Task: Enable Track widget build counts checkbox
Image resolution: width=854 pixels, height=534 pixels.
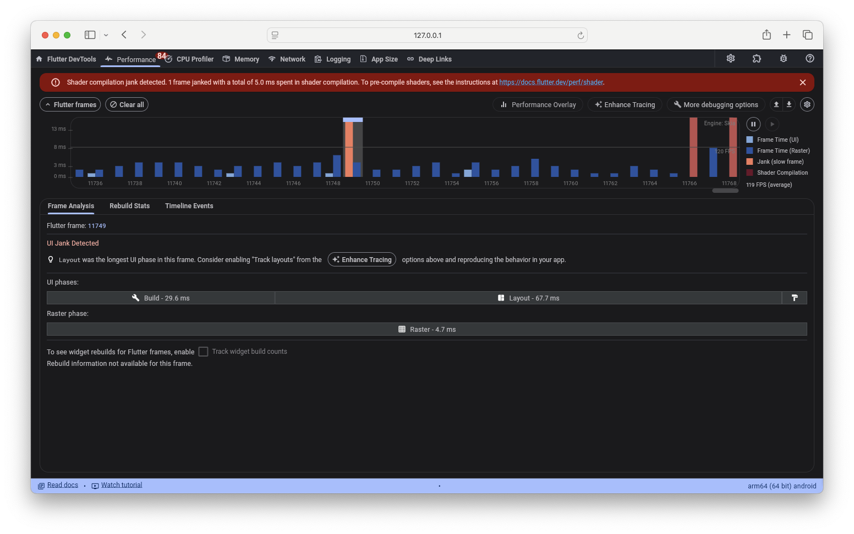Action: click(x=203, y=352)
